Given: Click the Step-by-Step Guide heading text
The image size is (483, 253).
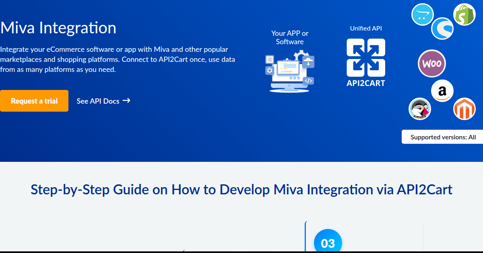Looking at the screenshot, I should tap(242, 189).
